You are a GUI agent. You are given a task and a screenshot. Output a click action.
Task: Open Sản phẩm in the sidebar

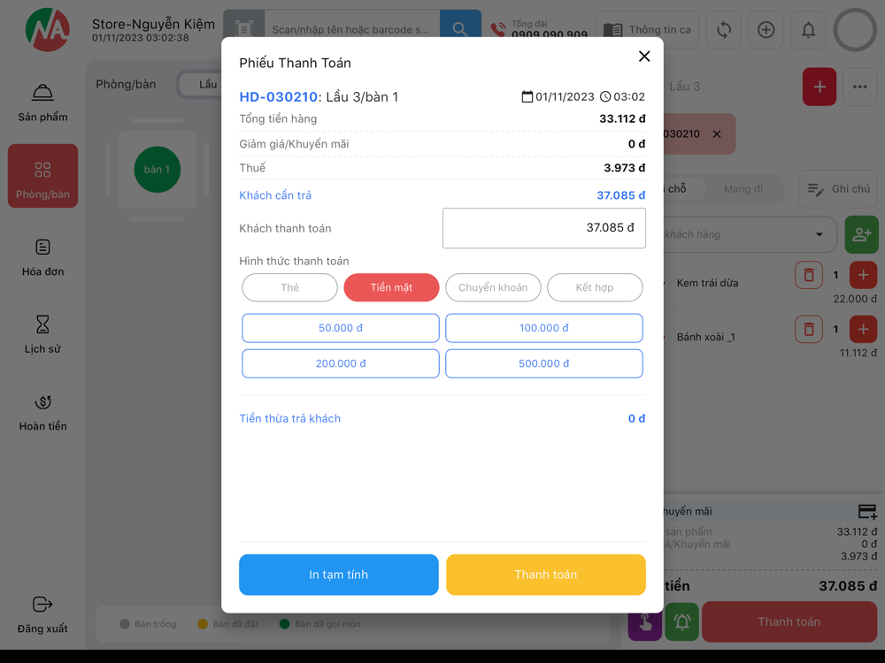tap(42, 103)
